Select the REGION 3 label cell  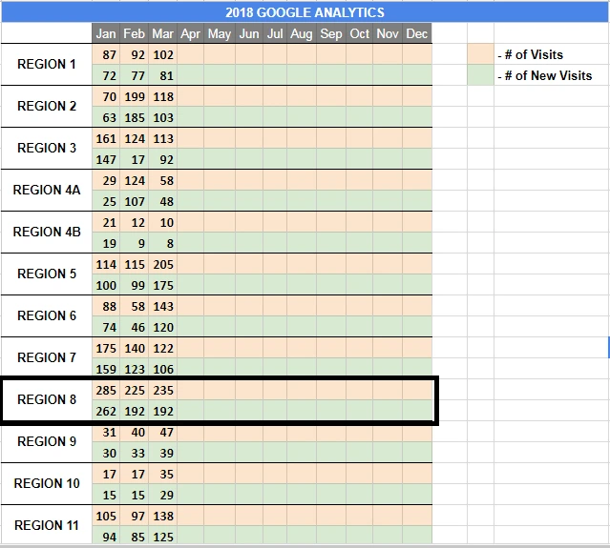pyautogui.click(x=47, y=148)
